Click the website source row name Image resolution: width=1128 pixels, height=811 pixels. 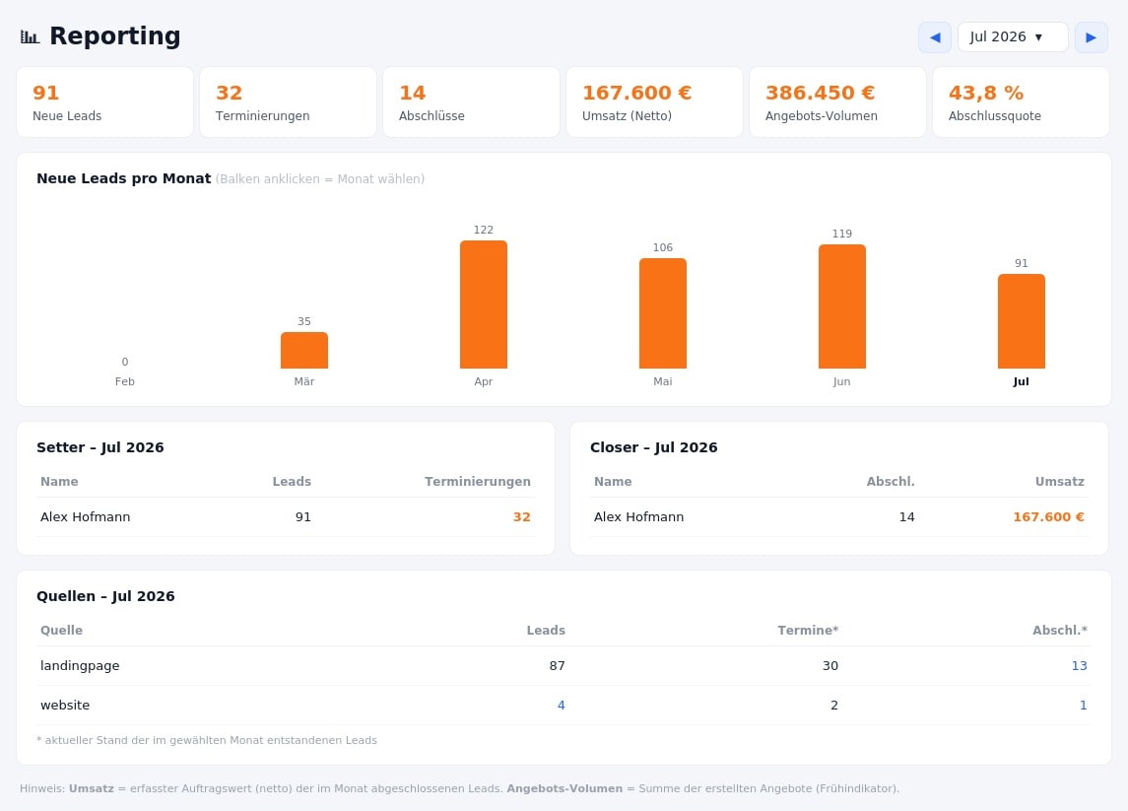coord(65,706)
